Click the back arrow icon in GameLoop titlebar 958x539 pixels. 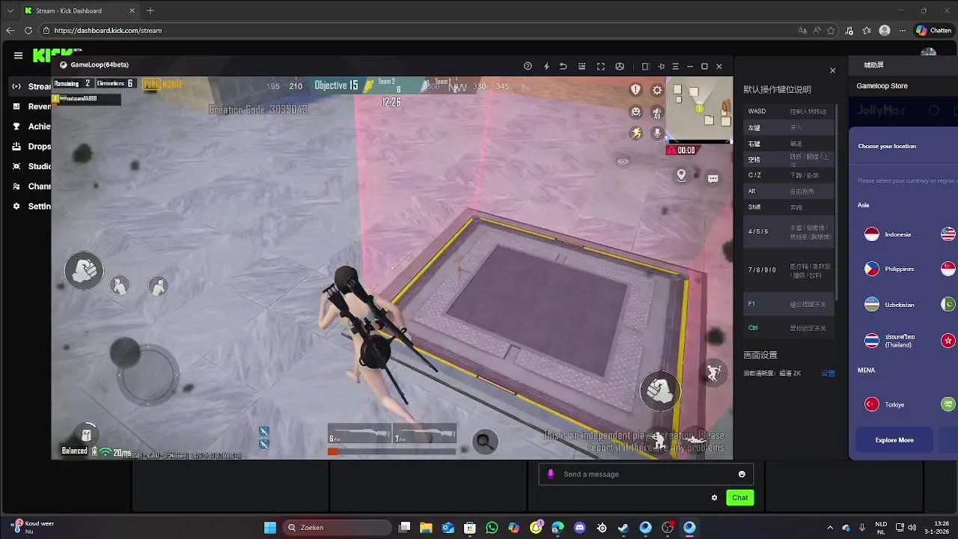click(x=564, y=66)
